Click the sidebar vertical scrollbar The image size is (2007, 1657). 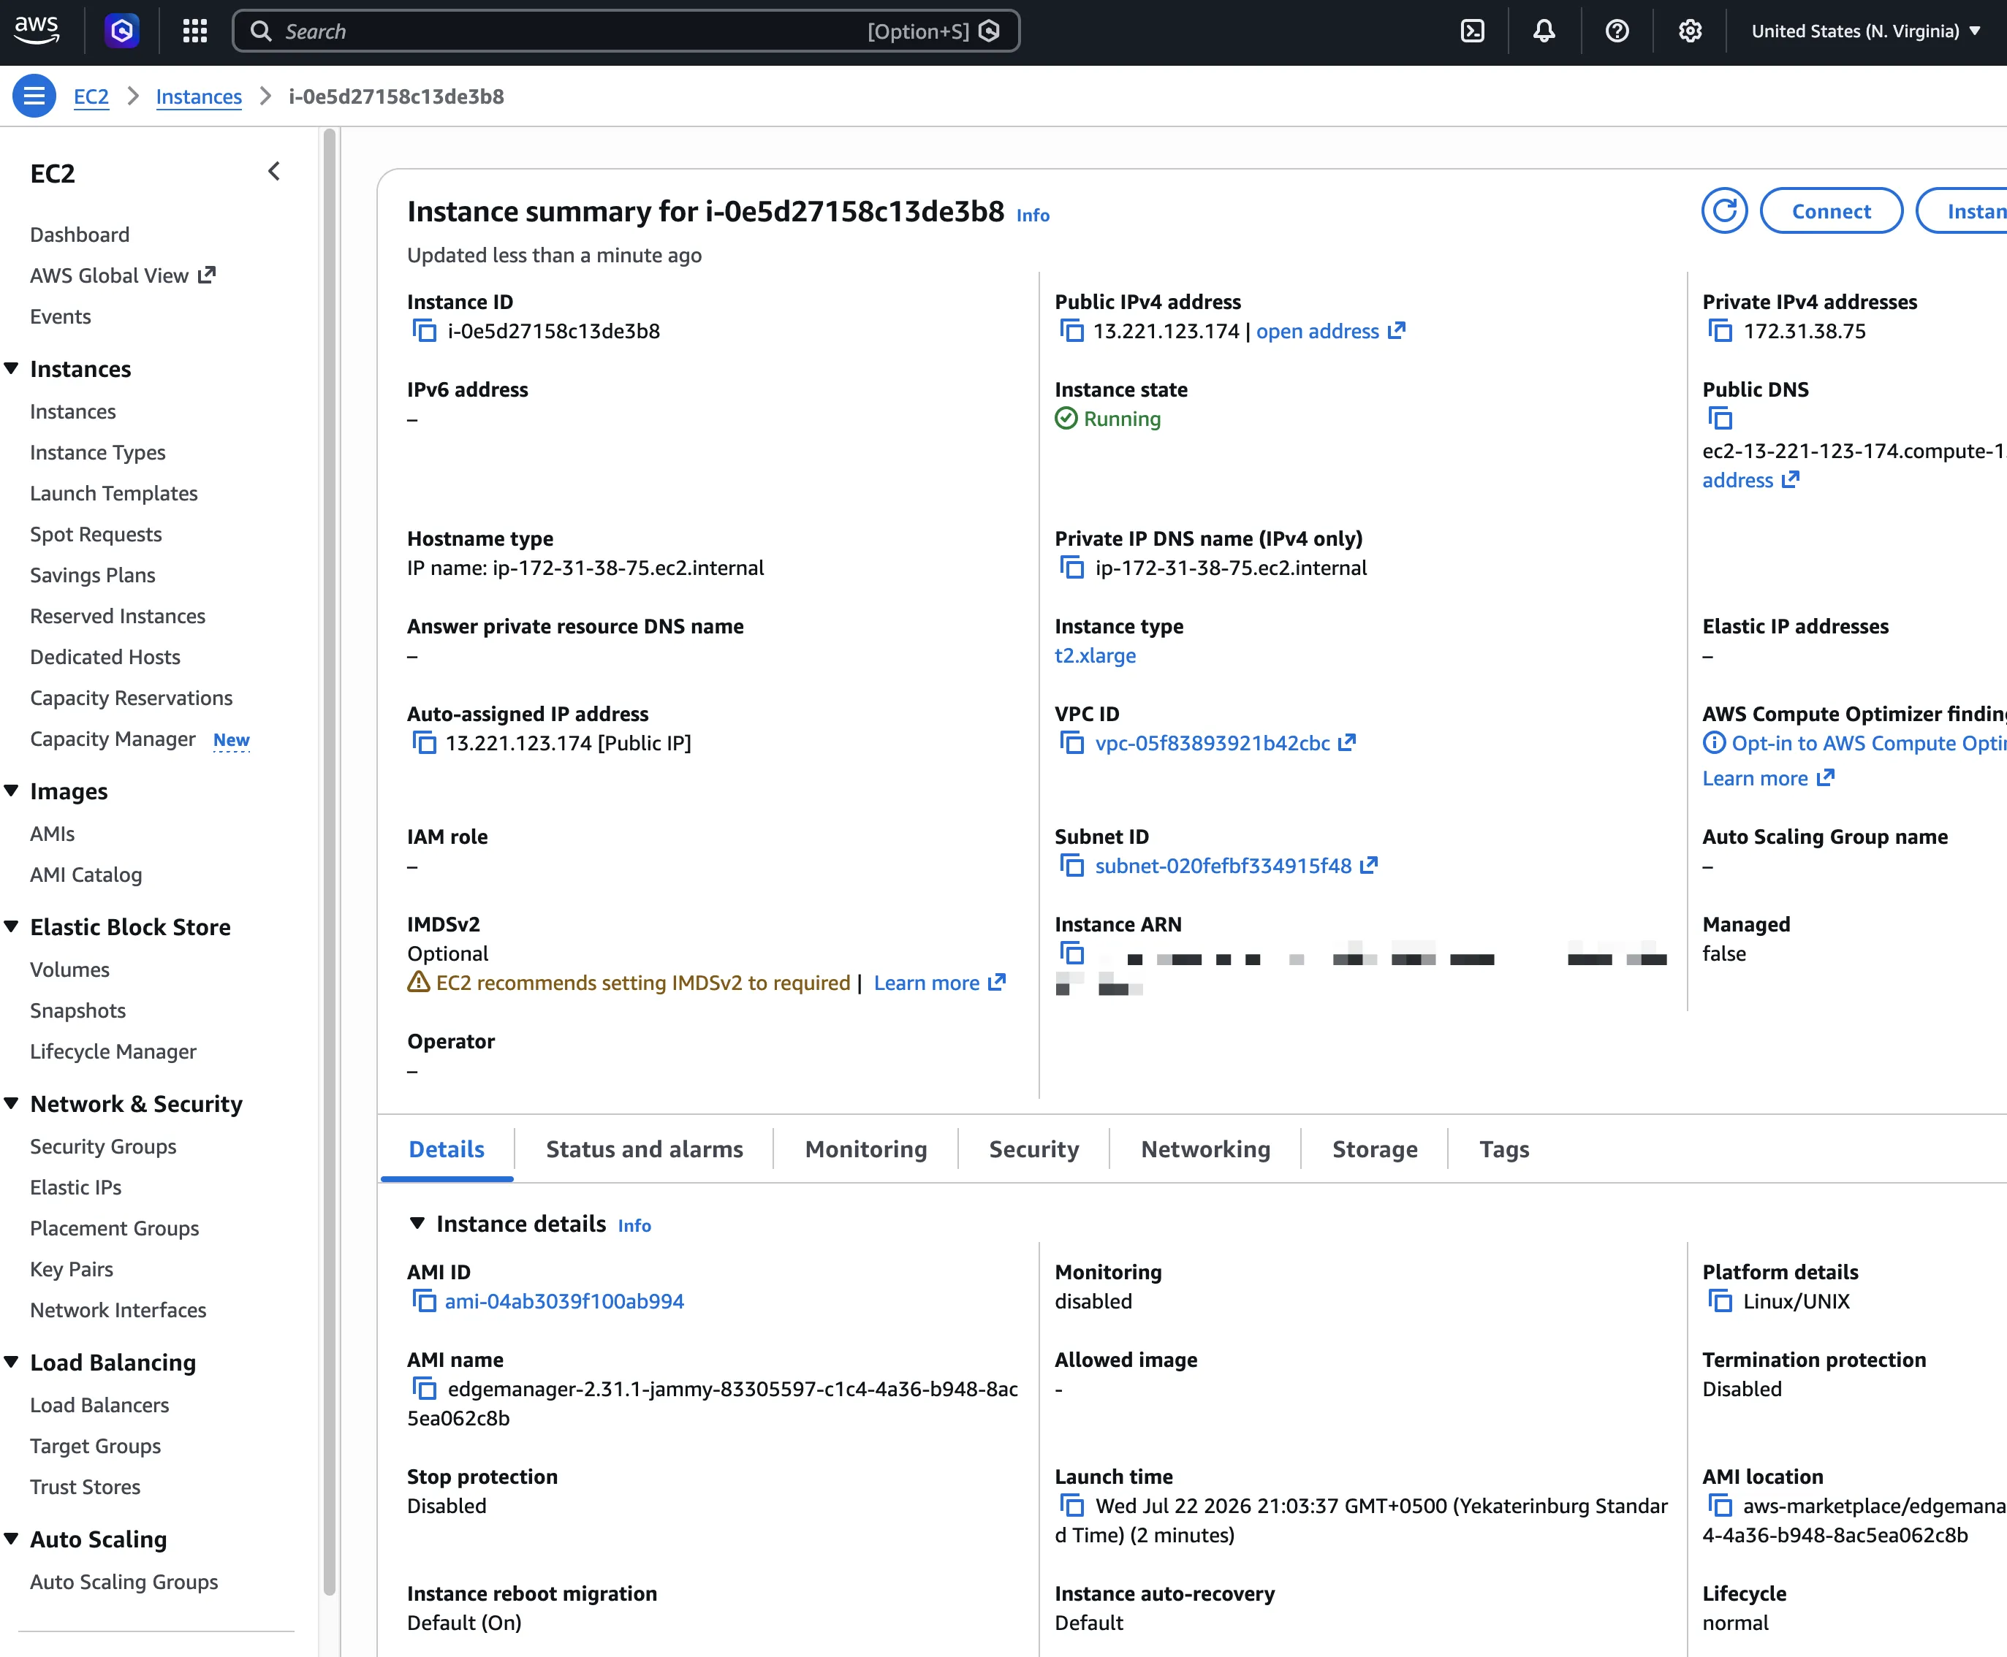[x=330, y=864]
